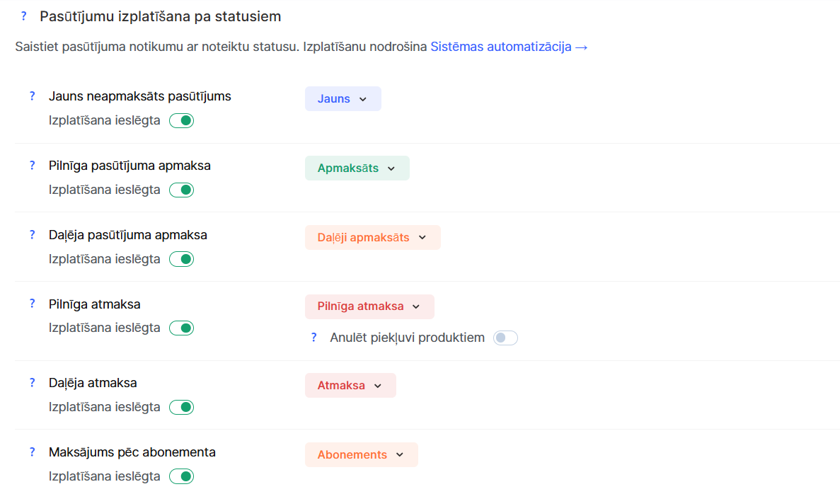
Task: Click help icon for Daļēja atmaksa
Action: click(x=32, y=383)
